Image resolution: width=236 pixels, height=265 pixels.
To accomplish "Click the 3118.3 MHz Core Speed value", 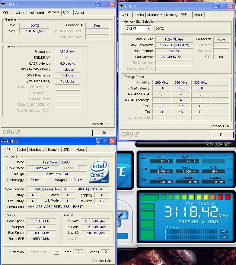I will pos(41,221).
